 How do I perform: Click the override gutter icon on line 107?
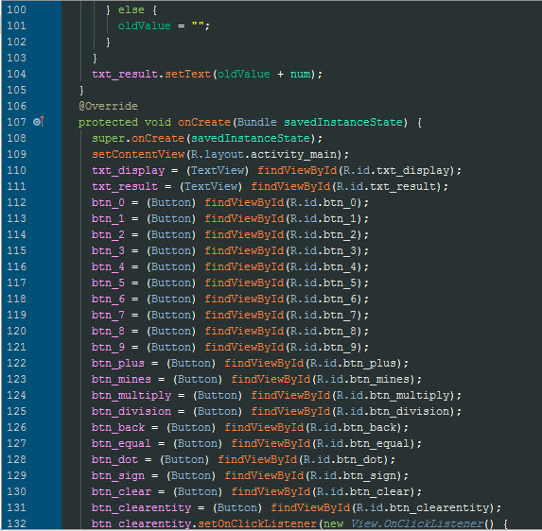pyautogui.click(x=39, y=122)
